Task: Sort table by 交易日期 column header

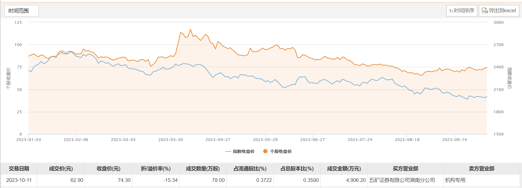Action: pos(19,169)
